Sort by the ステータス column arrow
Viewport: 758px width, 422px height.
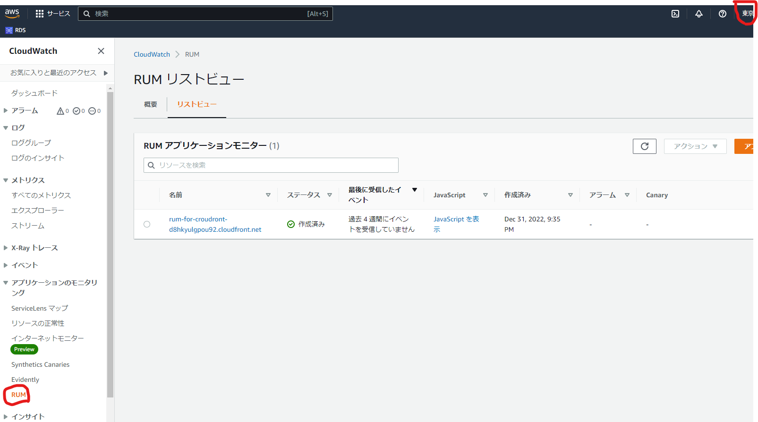(330, 195)
